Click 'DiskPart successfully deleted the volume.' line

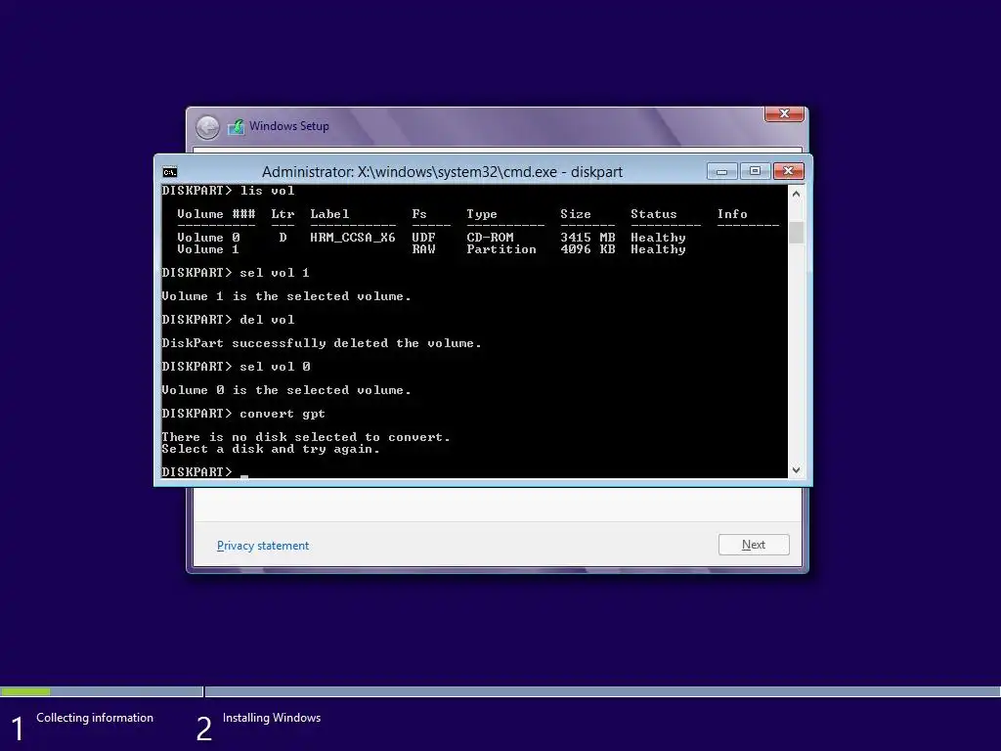[321, 343]
